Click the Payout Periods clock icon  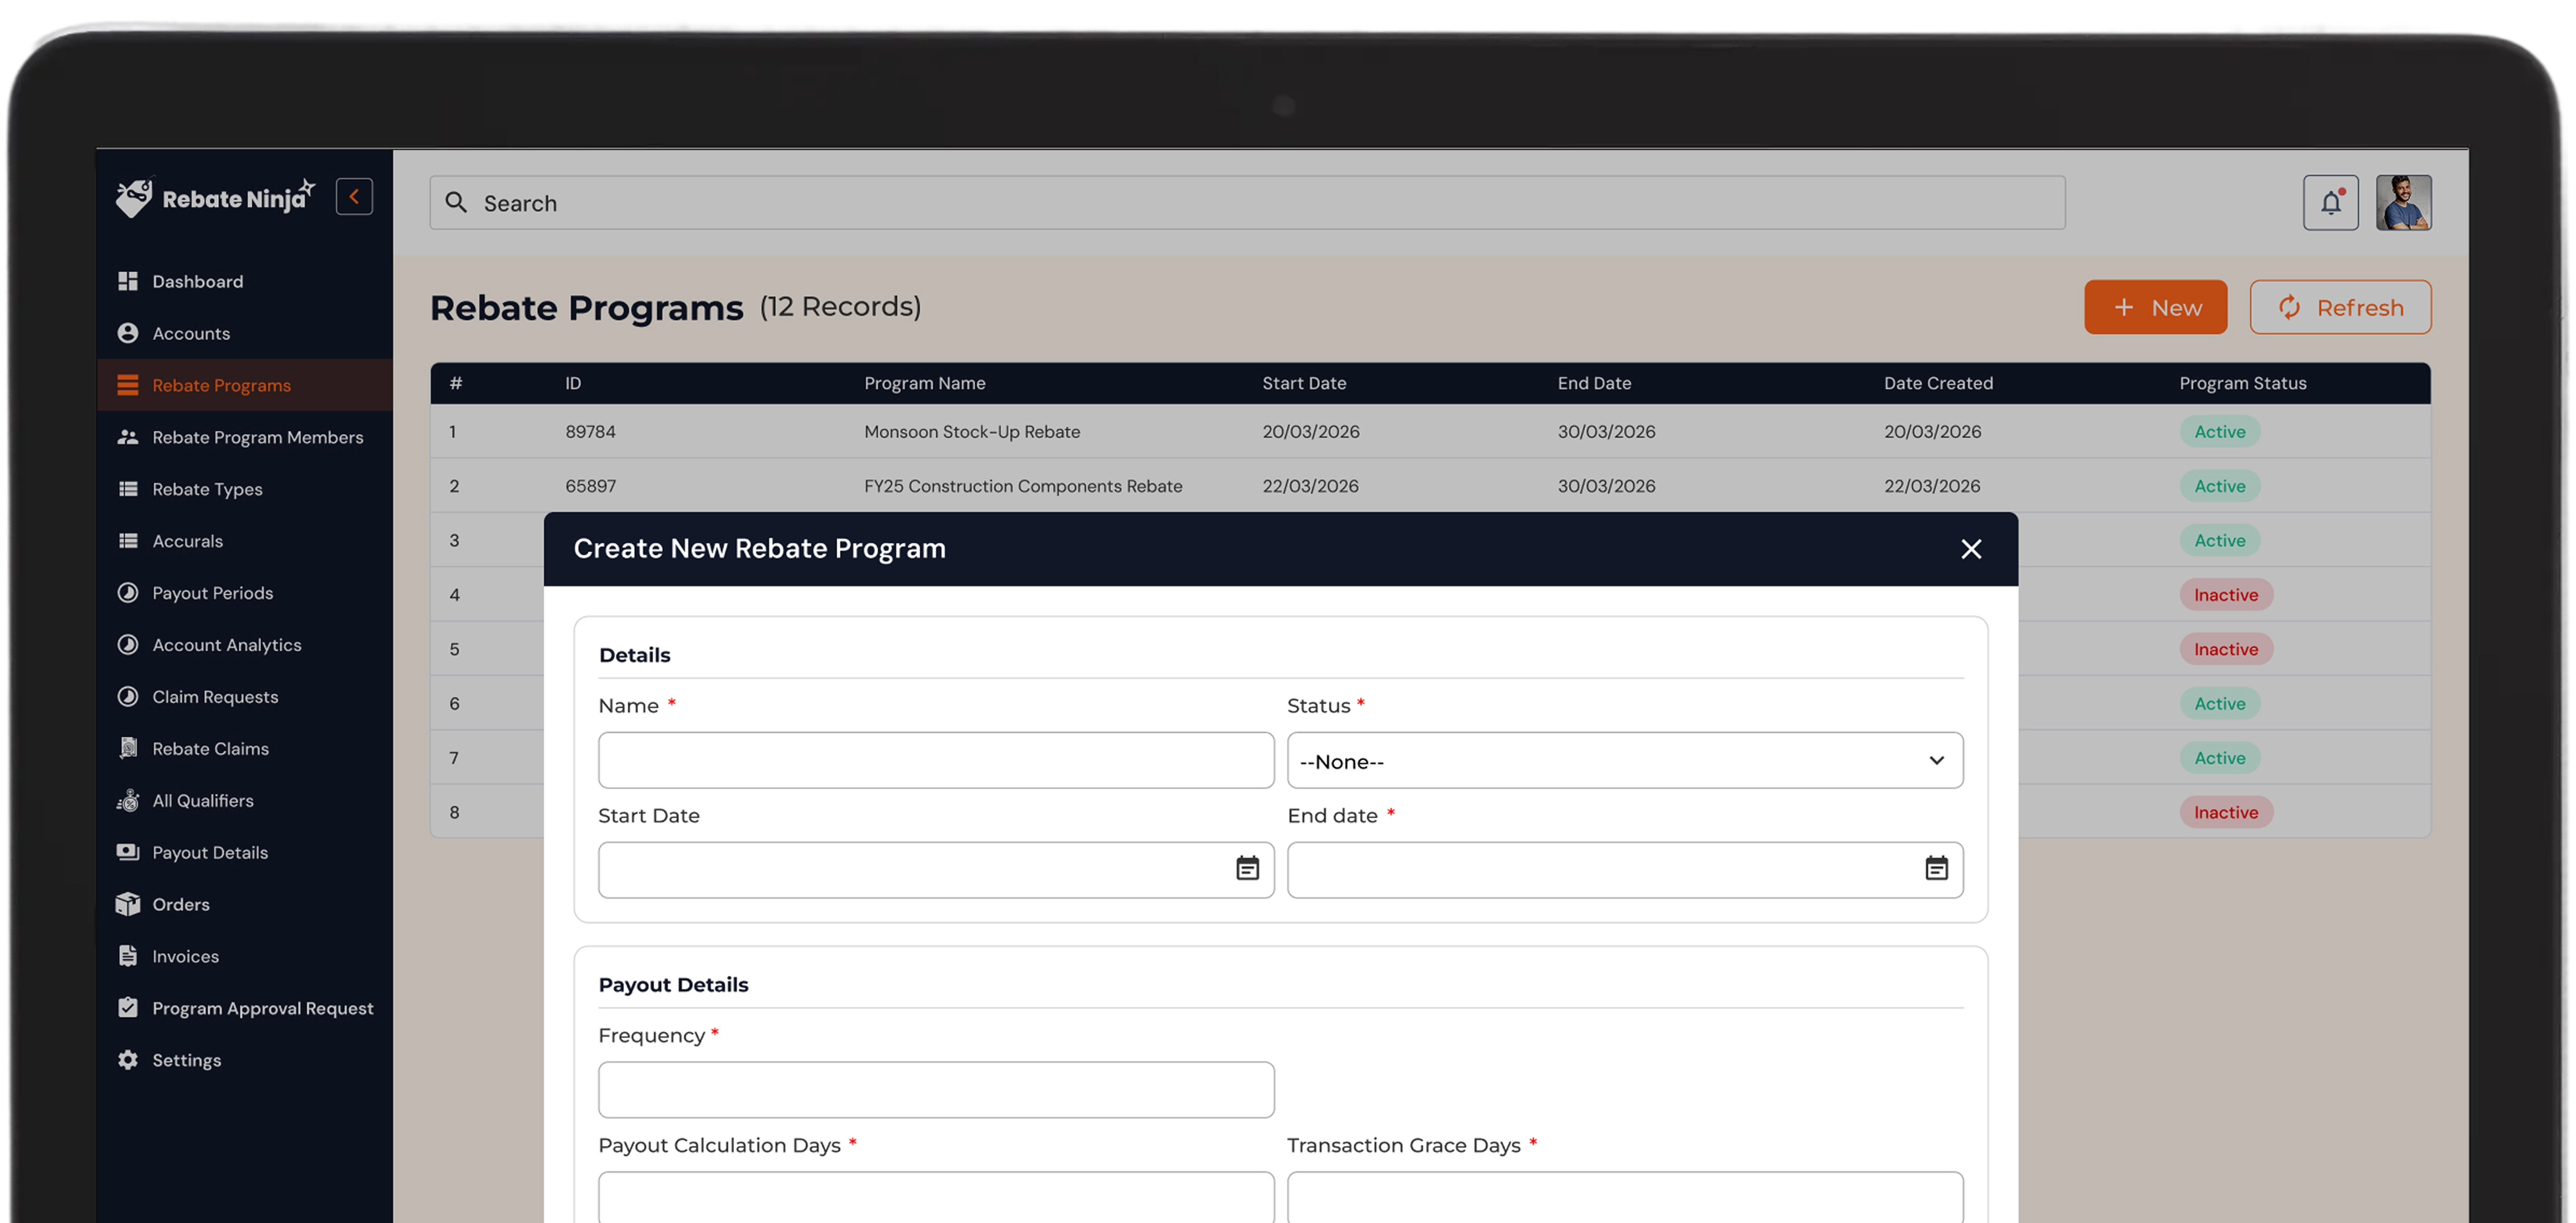tap(127, 593)
